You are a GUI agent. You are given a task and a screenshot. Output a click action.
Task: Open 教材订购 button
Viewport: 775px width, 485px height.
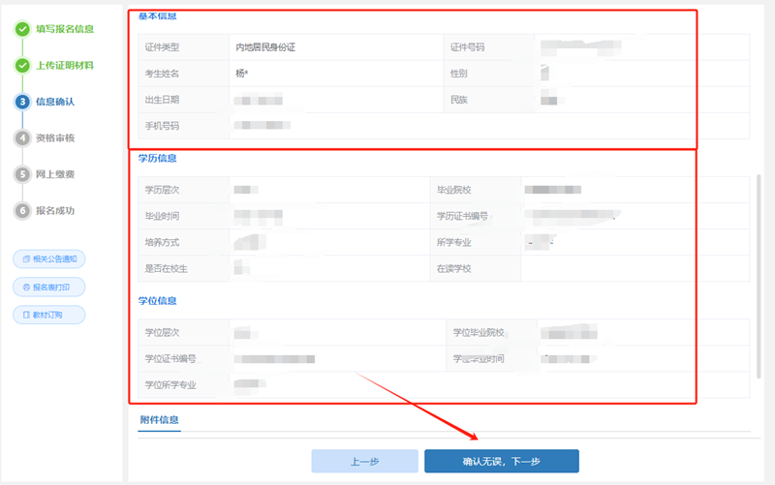click(x=49, y=315)
